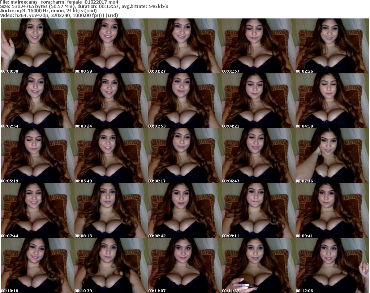This screenshot has height=293, width=370.
Task: Select the frame stamped 00:01:27
Action: pos(185,46)
